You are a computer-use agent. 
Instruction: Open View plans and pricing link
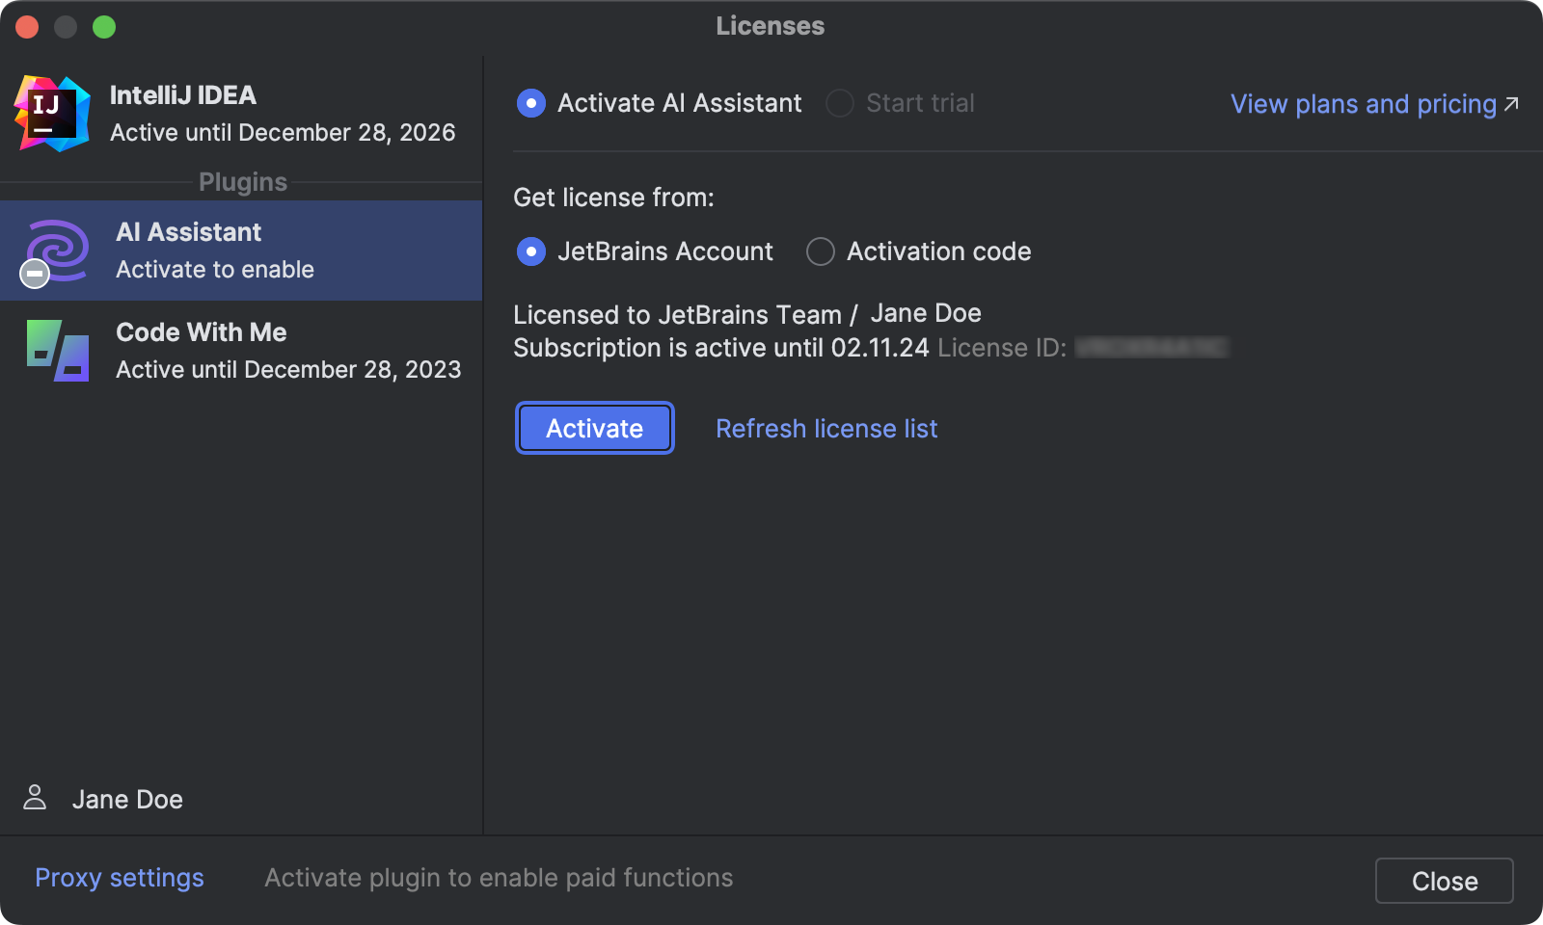coord(1363,104)
